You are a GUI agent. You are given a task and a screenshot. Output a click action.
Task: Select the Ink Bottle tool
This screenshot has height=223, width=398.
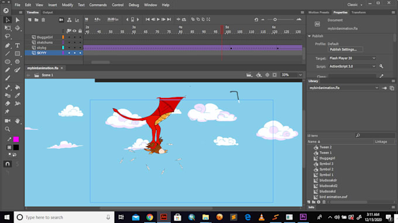[x=8, y=95]
